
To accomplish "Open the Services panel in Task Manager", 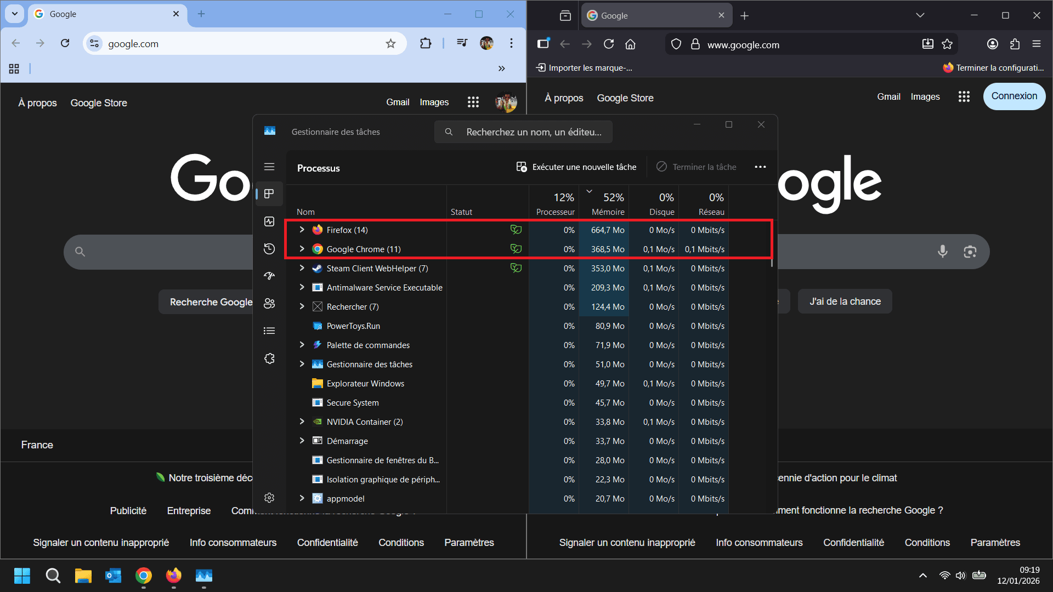I will (x=269, y=358).
